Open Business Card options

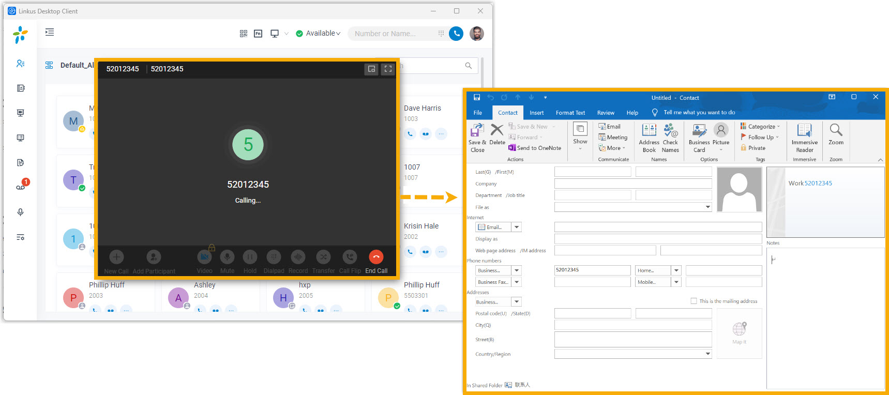click(699, 138)
